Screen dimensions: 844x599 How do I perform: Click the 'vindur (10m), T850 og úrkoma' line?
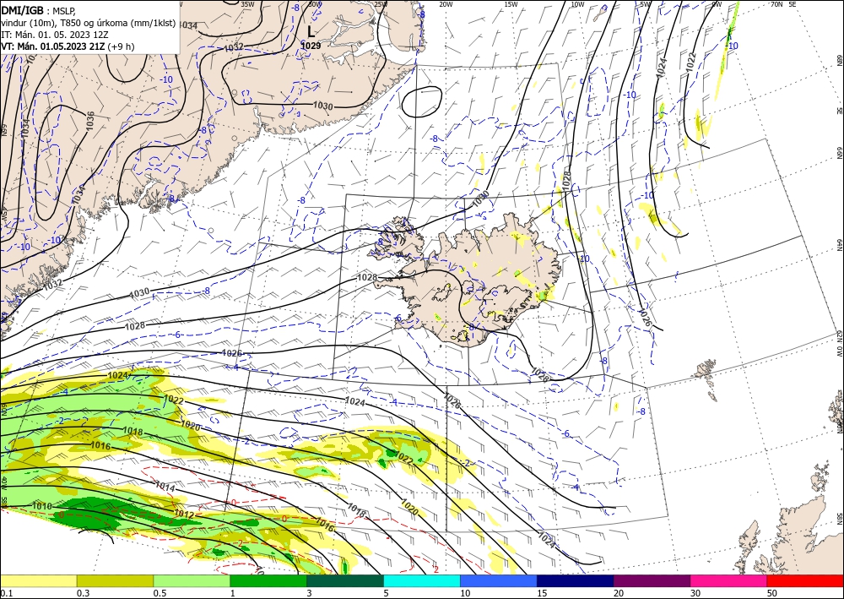[x=89, y=22]
